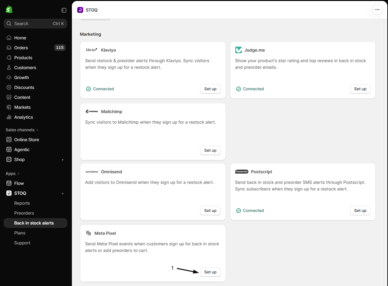Click Set up on Omnisend card

pyautogui.click(x=210, y=210)
